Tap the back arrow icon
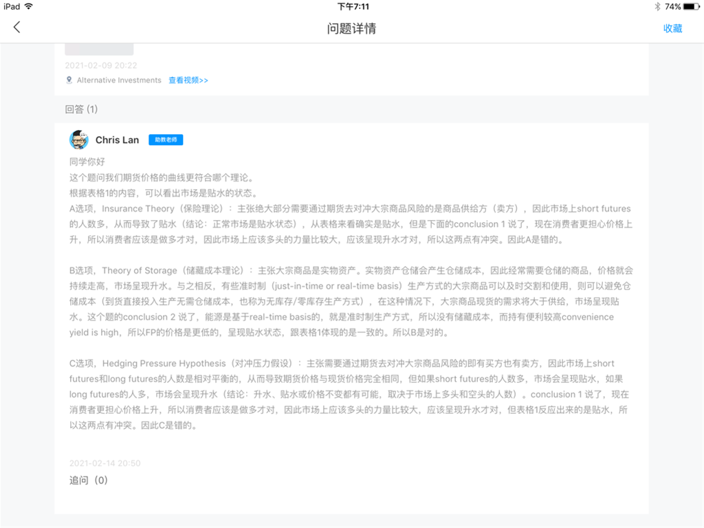Screen dimensions: 704x528 pos(16,27)
